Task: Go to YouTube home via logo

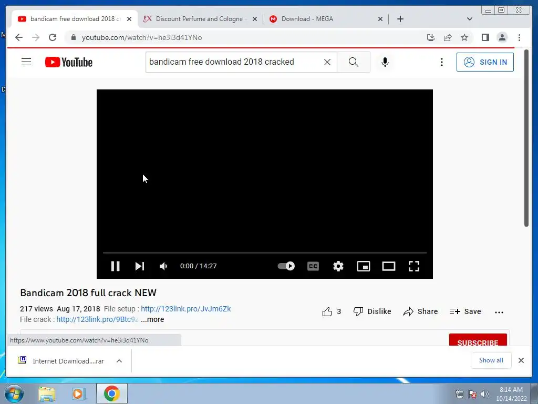Action: (x=69, y=62)
